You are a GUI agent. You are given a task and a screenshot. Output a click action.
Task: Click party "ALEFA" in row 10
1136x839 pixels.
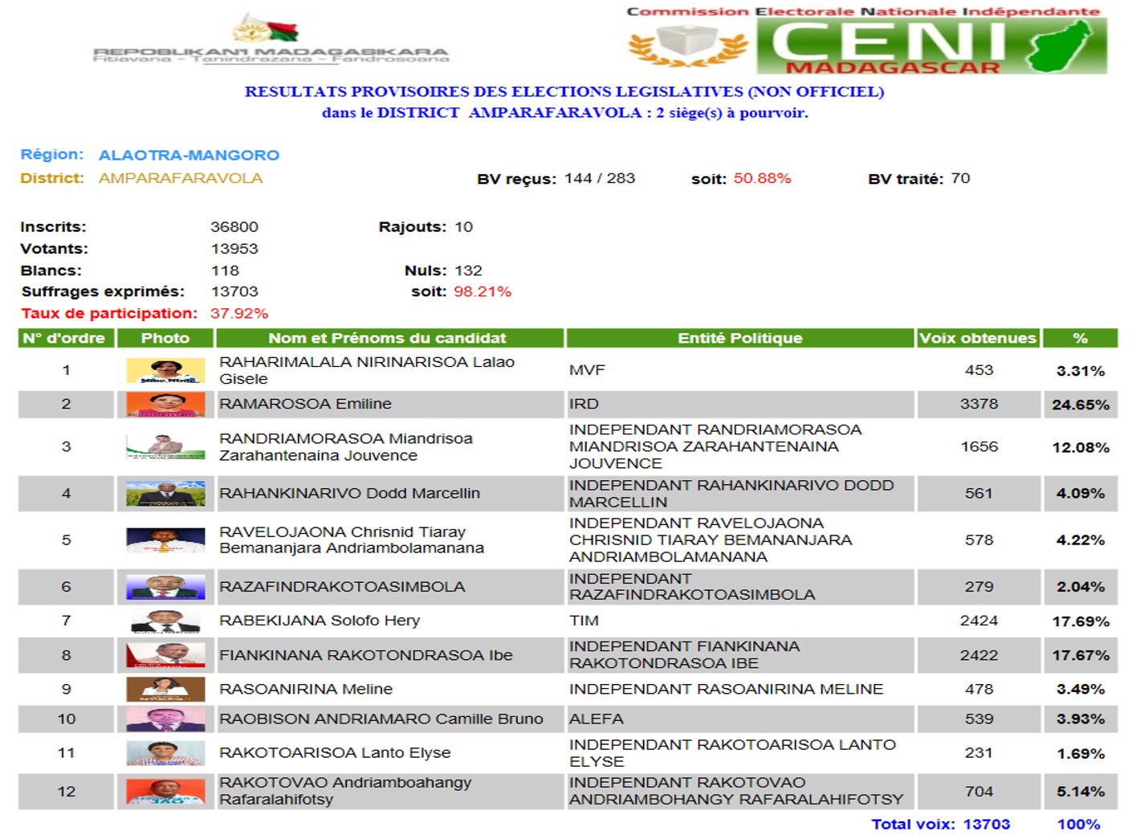point(597,719)
